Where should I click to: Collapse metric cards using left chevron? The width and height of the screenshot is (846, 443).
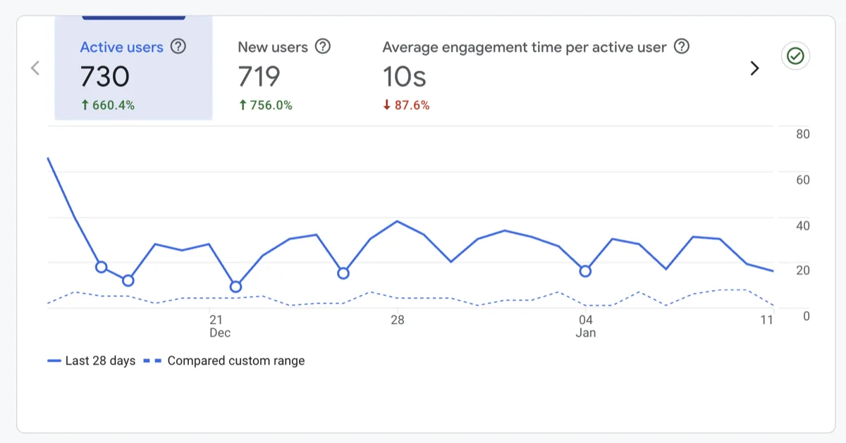coord(35,68)
